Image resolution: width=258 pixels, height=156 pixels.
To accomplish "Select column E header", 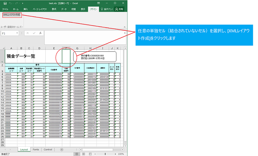I will 54,48.
